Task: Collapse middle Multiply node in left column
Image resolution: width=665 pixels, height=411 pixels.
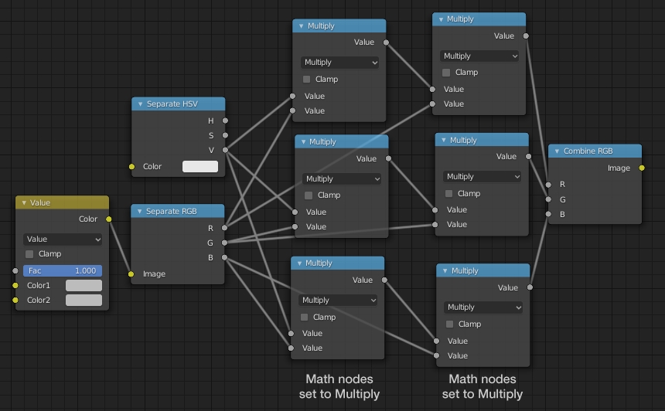Action: pyautogui.click(x=303, y=142)
